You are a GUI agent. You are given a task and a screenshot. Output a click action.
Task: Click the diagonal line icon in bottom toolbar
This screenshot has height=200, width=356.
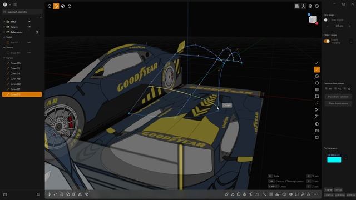coord(264,194)
